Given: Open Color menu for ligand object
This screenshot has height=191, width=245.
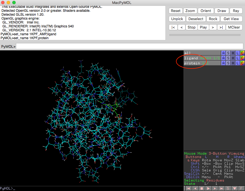Looking at the screenshot, I should point(242,58).
